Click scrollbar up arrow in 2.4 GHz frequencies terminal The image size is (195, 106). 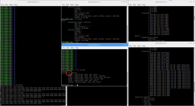(194, 7)
